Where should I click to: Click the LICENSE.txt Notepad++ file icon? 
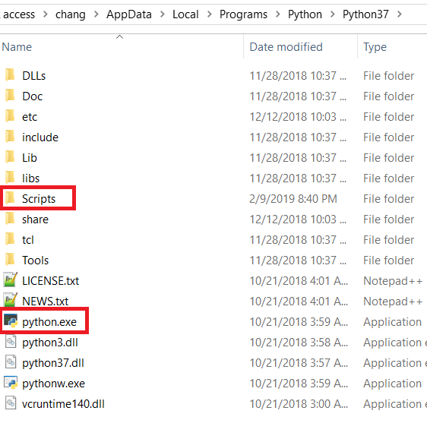[x=11, y=280]
